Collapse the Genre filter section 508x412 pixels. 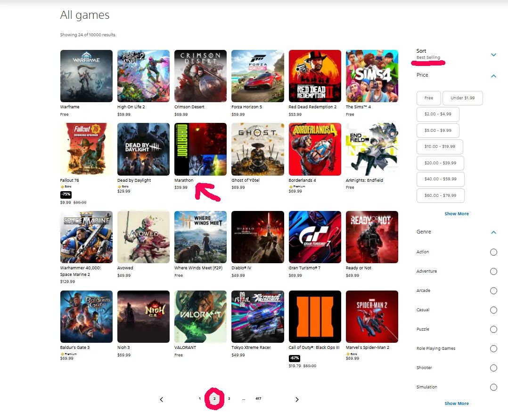[x=493, y=232]
